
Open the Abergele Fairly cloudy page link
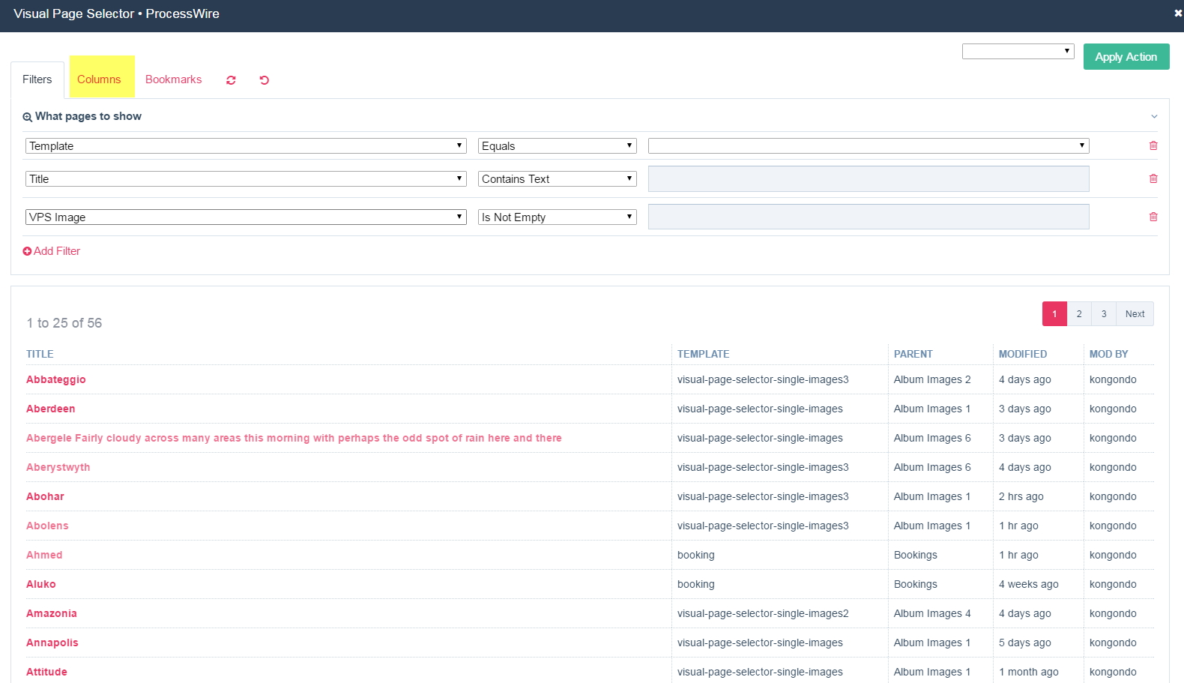tap(294, 438)
